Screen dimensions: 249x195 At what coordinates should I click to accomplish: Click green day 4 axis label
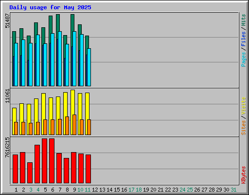pos(38,190)
